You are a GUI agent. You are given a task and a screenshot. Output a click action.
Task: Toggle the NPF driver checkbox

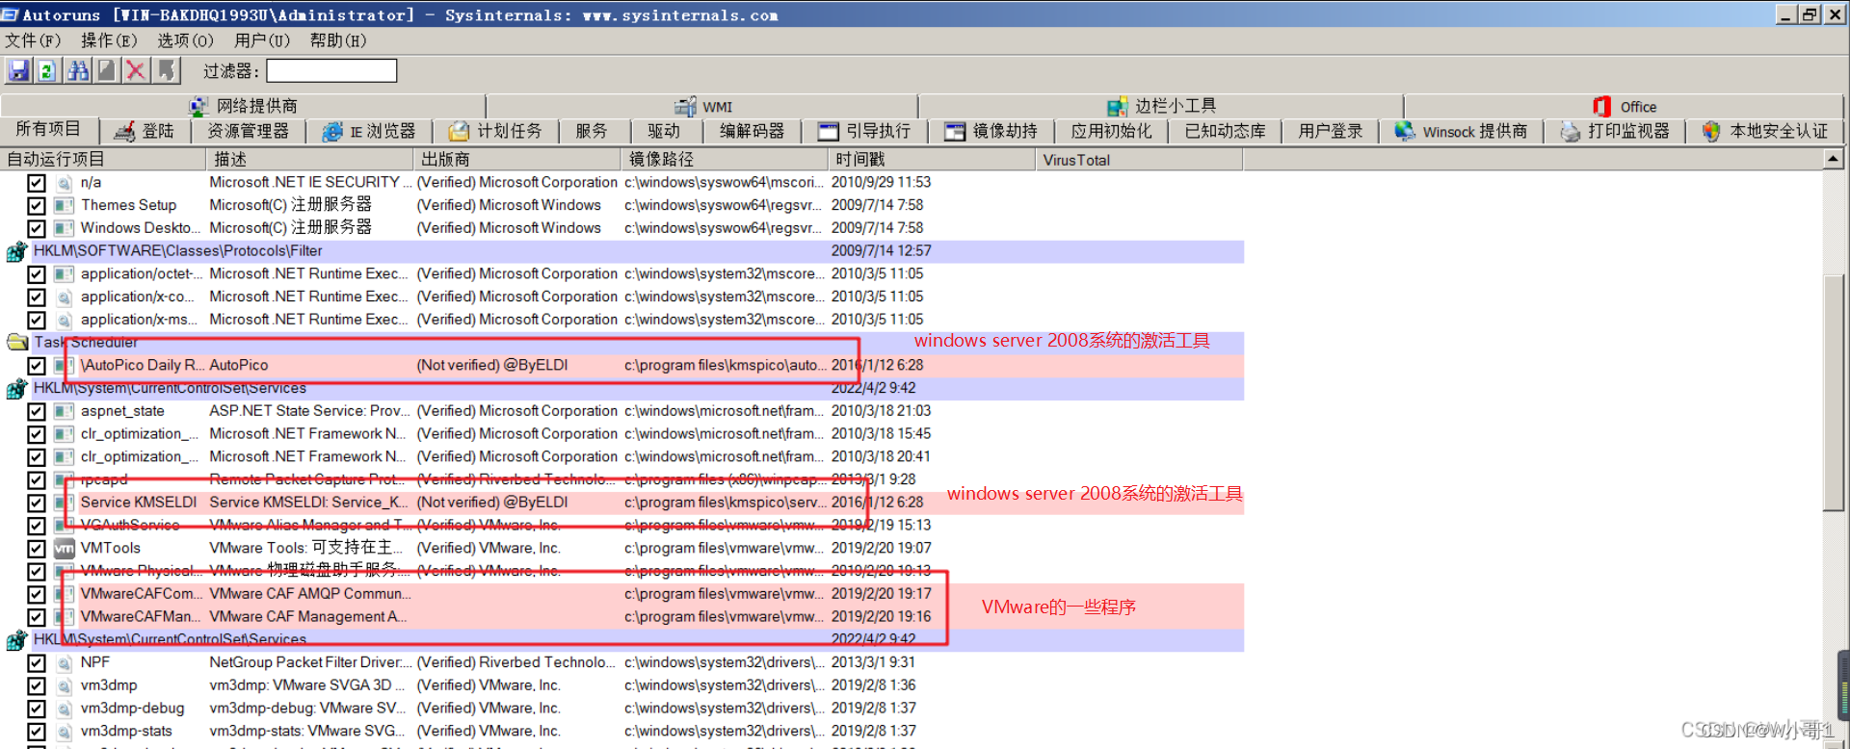37,663
